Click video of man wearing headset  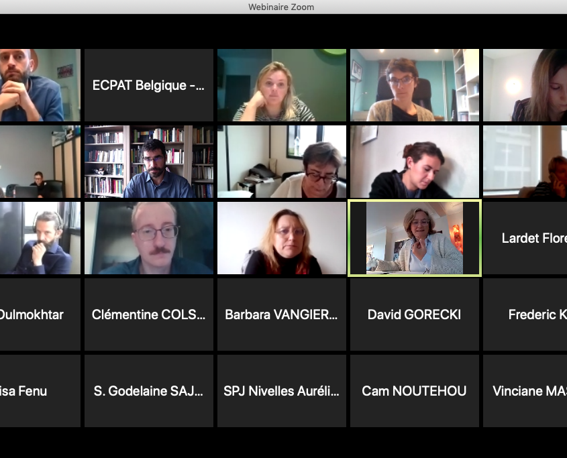[x=40, y=238]
